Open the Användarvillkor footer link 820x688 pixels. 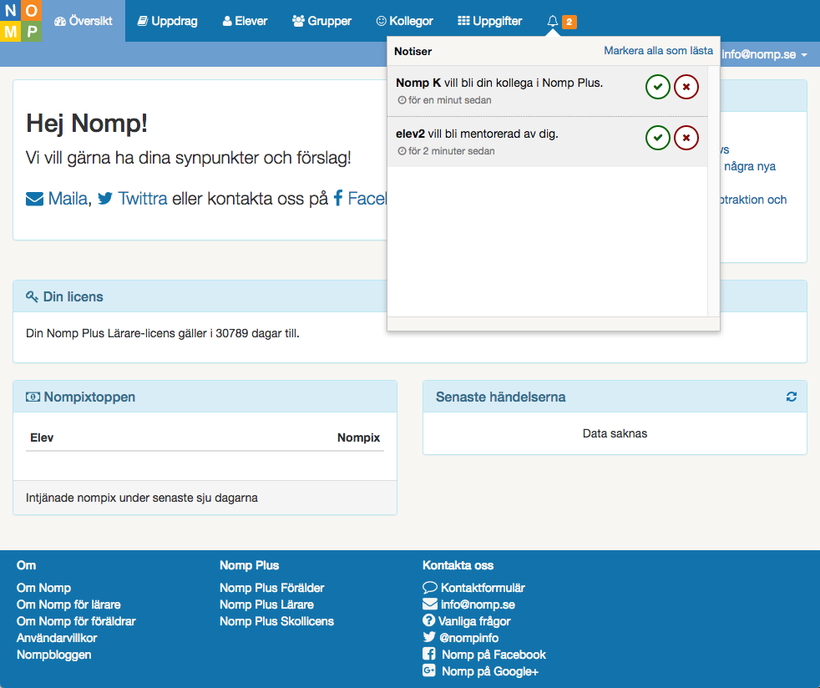[57, 638]
